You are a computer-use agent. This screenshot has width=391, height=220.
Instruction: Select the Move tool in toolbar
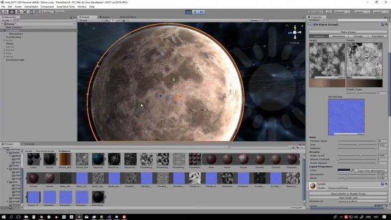tap(12, 12)
